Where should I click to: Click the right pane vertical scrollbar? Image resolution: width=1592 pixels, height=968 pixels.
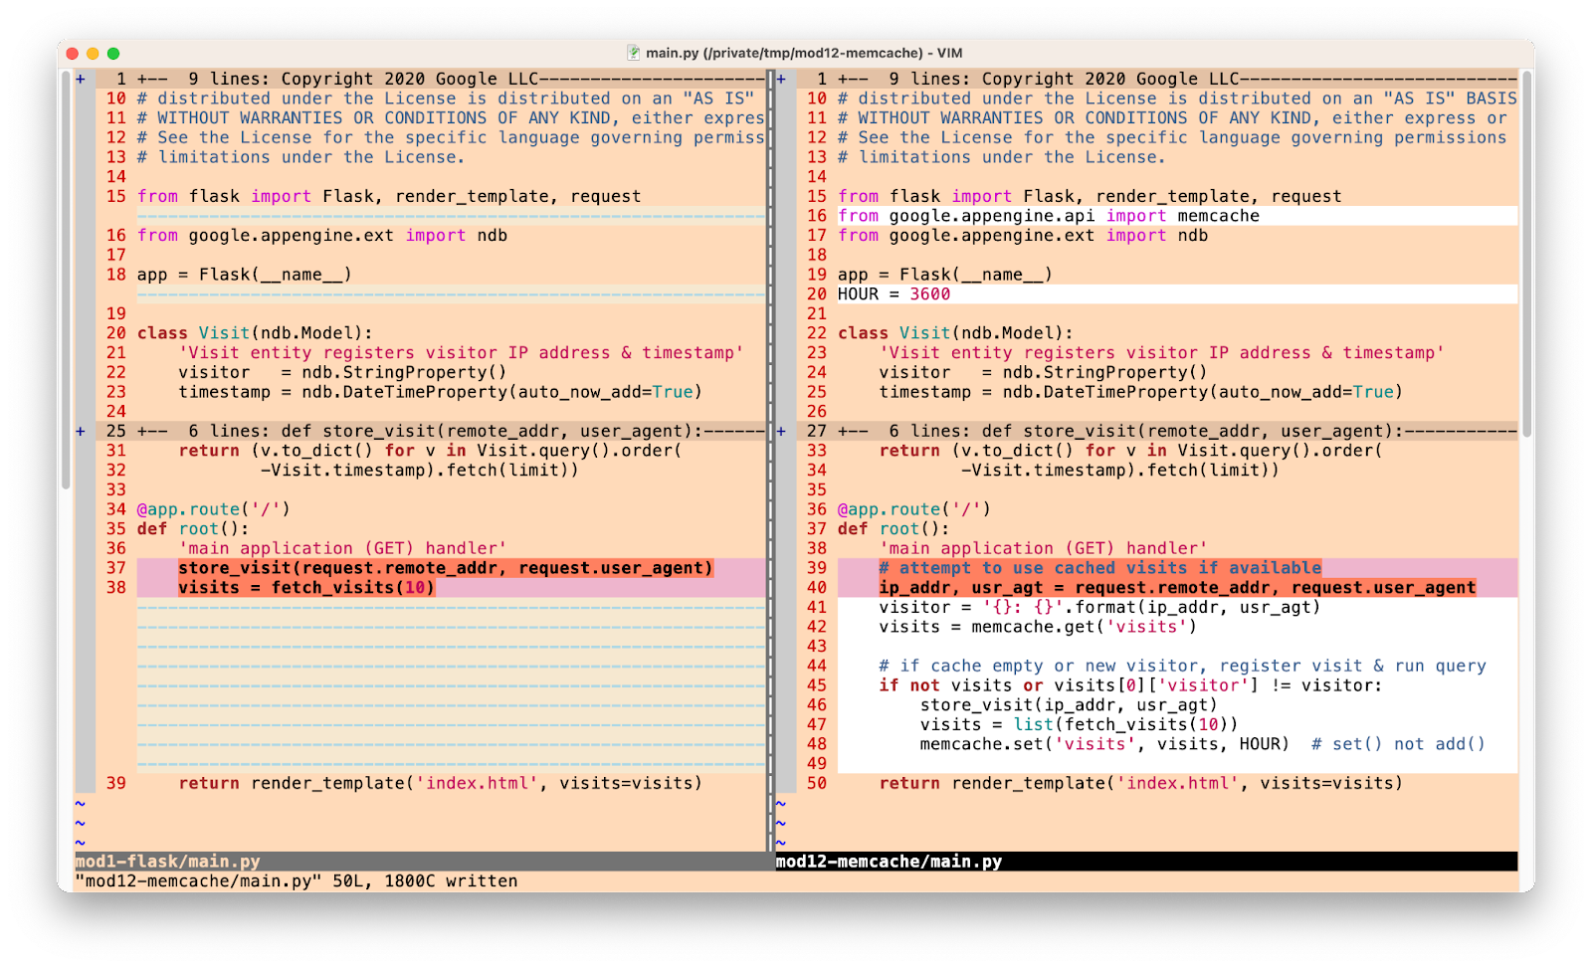pyautogui.click(x=1526, y=249)
